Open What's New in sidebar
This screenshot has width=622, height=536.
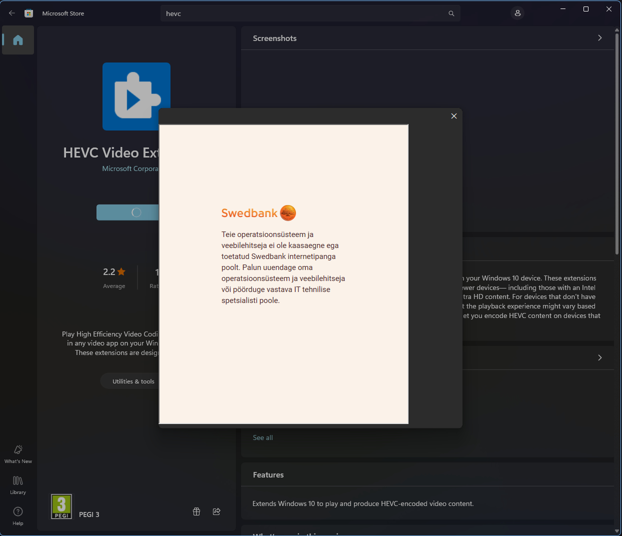(18, 453)
